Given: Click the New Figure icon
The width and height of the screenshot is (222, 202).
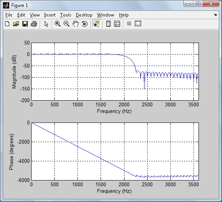Looking at the screenshot, I should (x=7, y=24).
